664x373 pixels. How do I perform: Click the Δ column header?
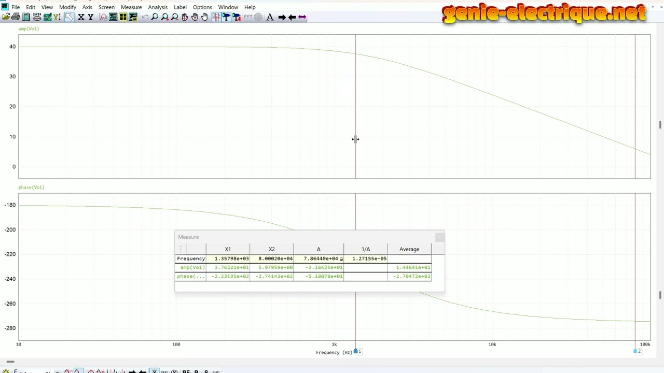coord(319,249)
